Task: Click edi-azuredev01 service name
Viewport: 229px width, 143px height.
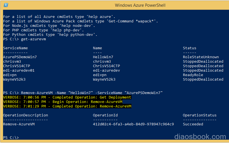Action: point(19,71)
